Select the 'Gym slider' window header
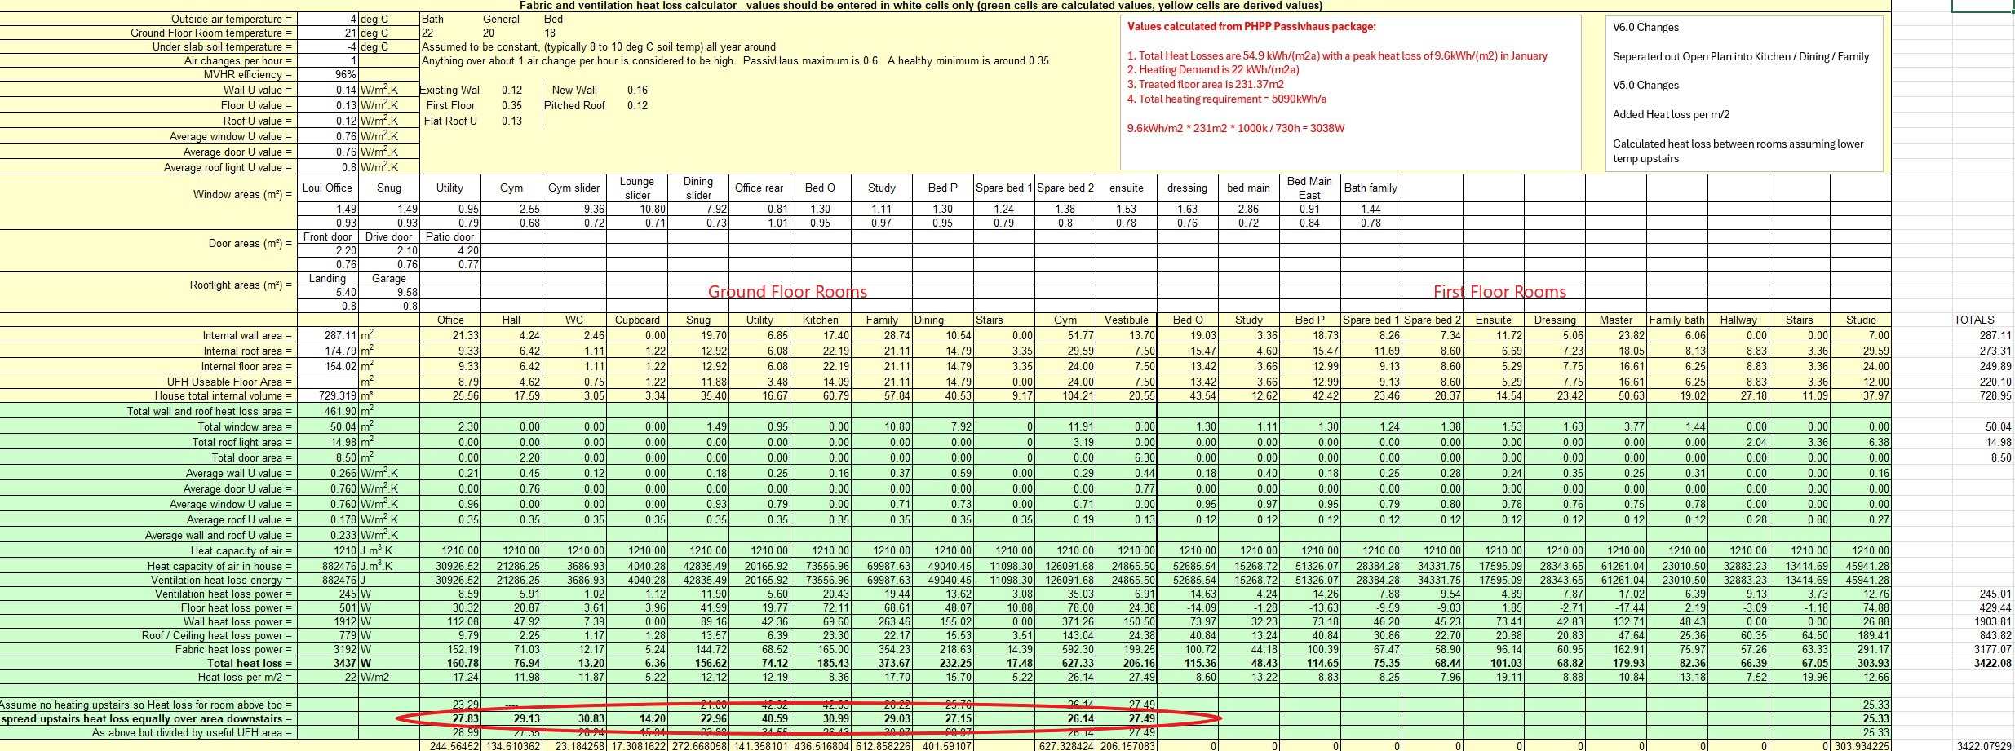Screen dimensions: 2015x751 coord(574,188)
